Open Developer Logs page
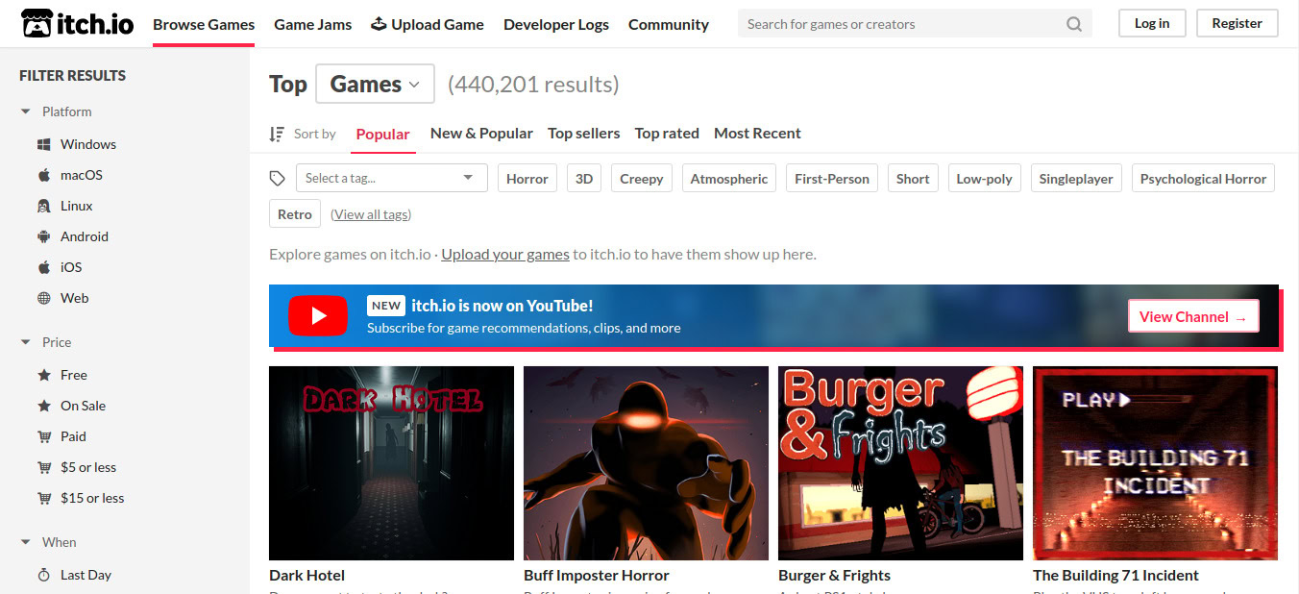The image size is (1299, 594). click(556, 24)
